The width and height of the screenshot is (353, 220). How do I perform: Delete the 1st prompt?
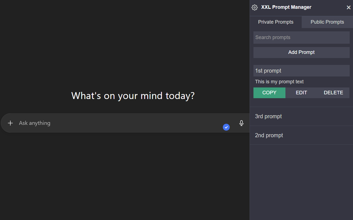(333, 93)
